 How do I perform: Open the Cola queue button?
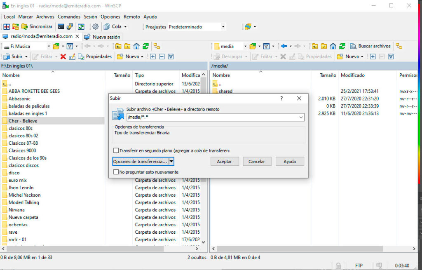pos(113,27)
